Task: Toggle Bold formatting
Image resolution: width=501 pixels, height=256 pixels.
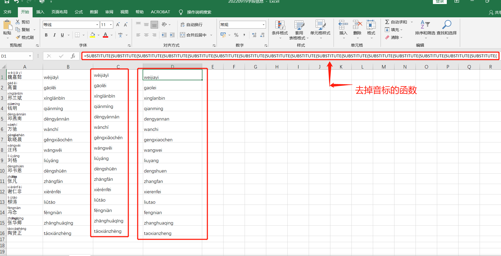Action: pos(46,35)
